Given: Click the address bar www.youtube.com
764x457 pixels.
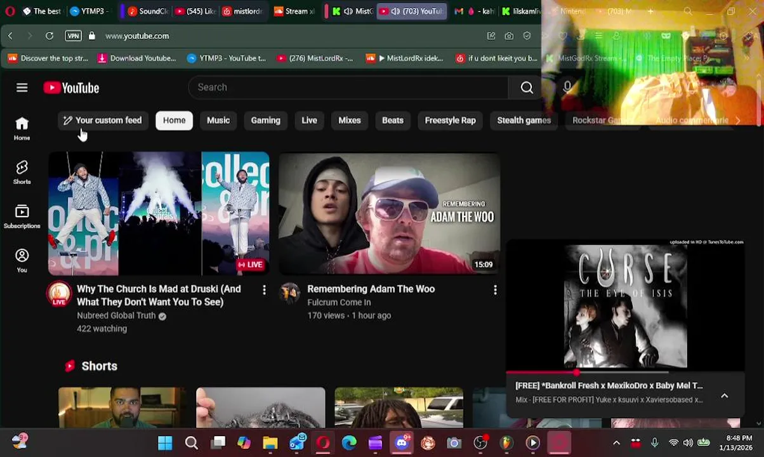Looking at the screenshot, I should tap(137, 36).
